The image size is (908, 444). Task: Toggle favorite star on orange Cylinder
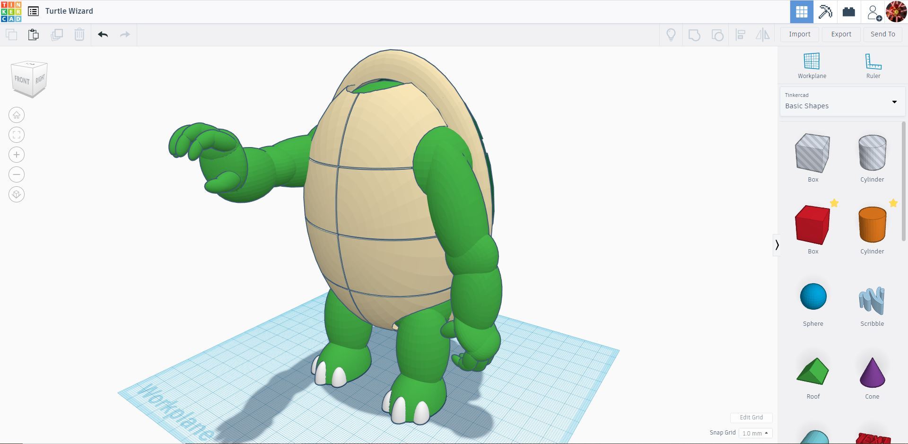coord(893,203)
